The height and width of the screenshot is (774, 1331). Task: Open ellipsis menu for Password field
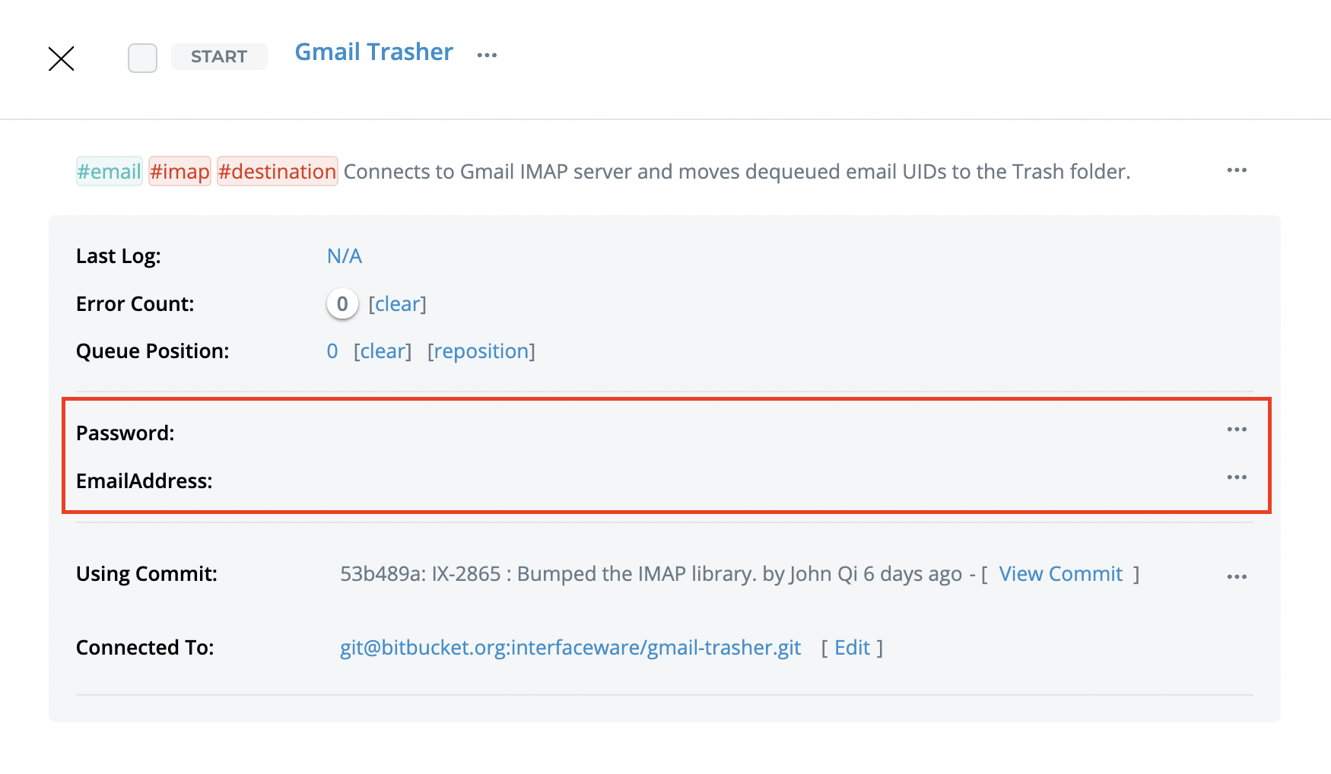click(x=1237, y=430)
